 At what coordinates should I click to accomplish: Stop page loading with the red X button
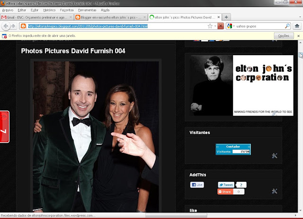pyautogui.click(x=221, y=26)
